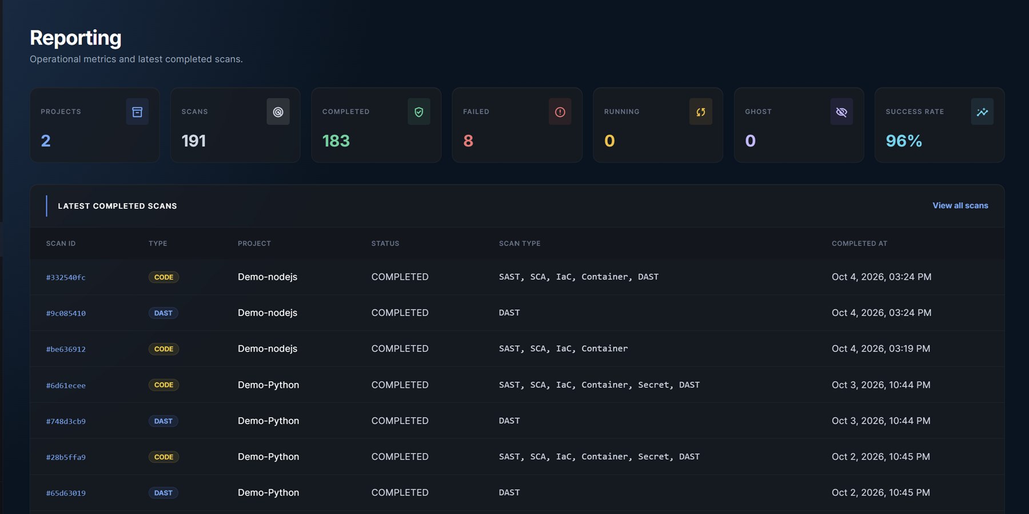Click the Projects count value 2
Screen dimensions: 1029x514
46,141
